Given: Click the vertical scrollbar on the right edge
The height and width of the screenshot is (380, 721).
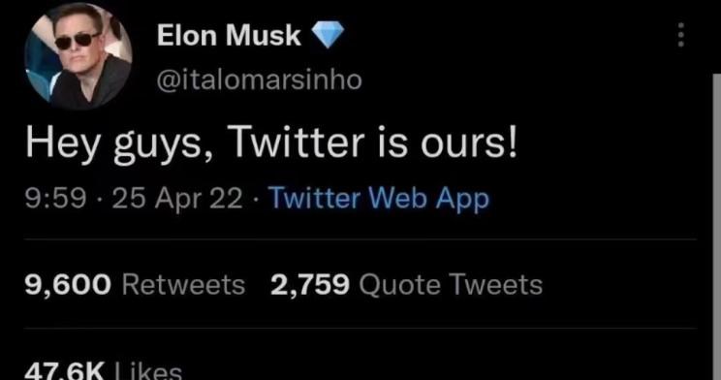Looking at the screenshot, I should [x=716, y=226].
